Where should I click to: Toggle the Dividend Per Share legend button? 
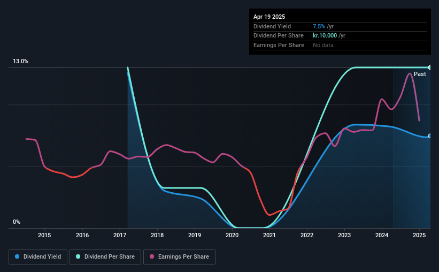click(105, 257)
